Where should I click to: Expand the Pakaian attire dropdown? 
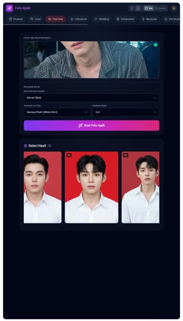57,112
